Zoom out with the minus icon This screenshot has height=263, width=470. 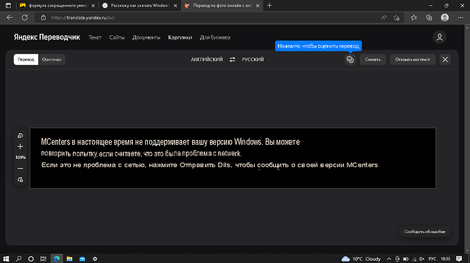point(20,169)
